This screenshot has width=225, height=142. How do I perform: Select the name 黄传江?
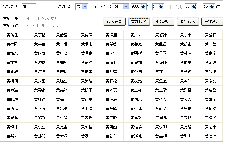pyautogui.click(x=12, y=35)
